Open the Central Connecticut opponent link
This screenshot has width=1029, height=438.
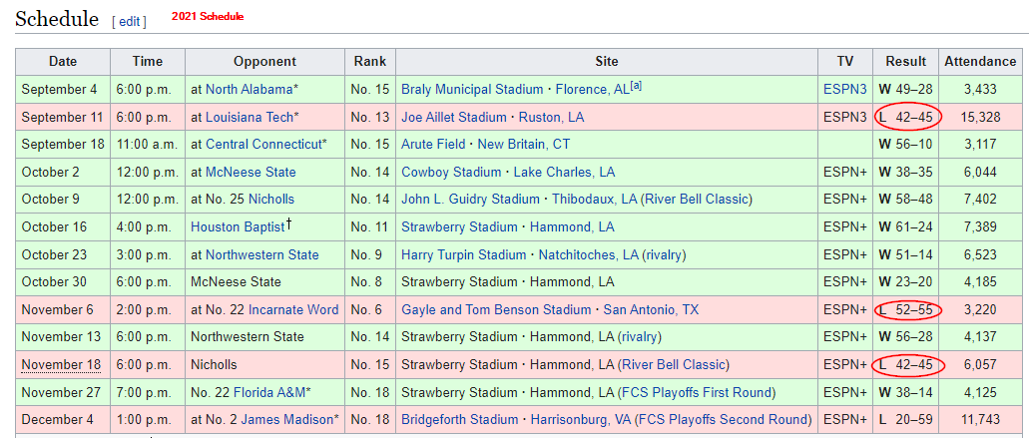click(x=264, y=145)
